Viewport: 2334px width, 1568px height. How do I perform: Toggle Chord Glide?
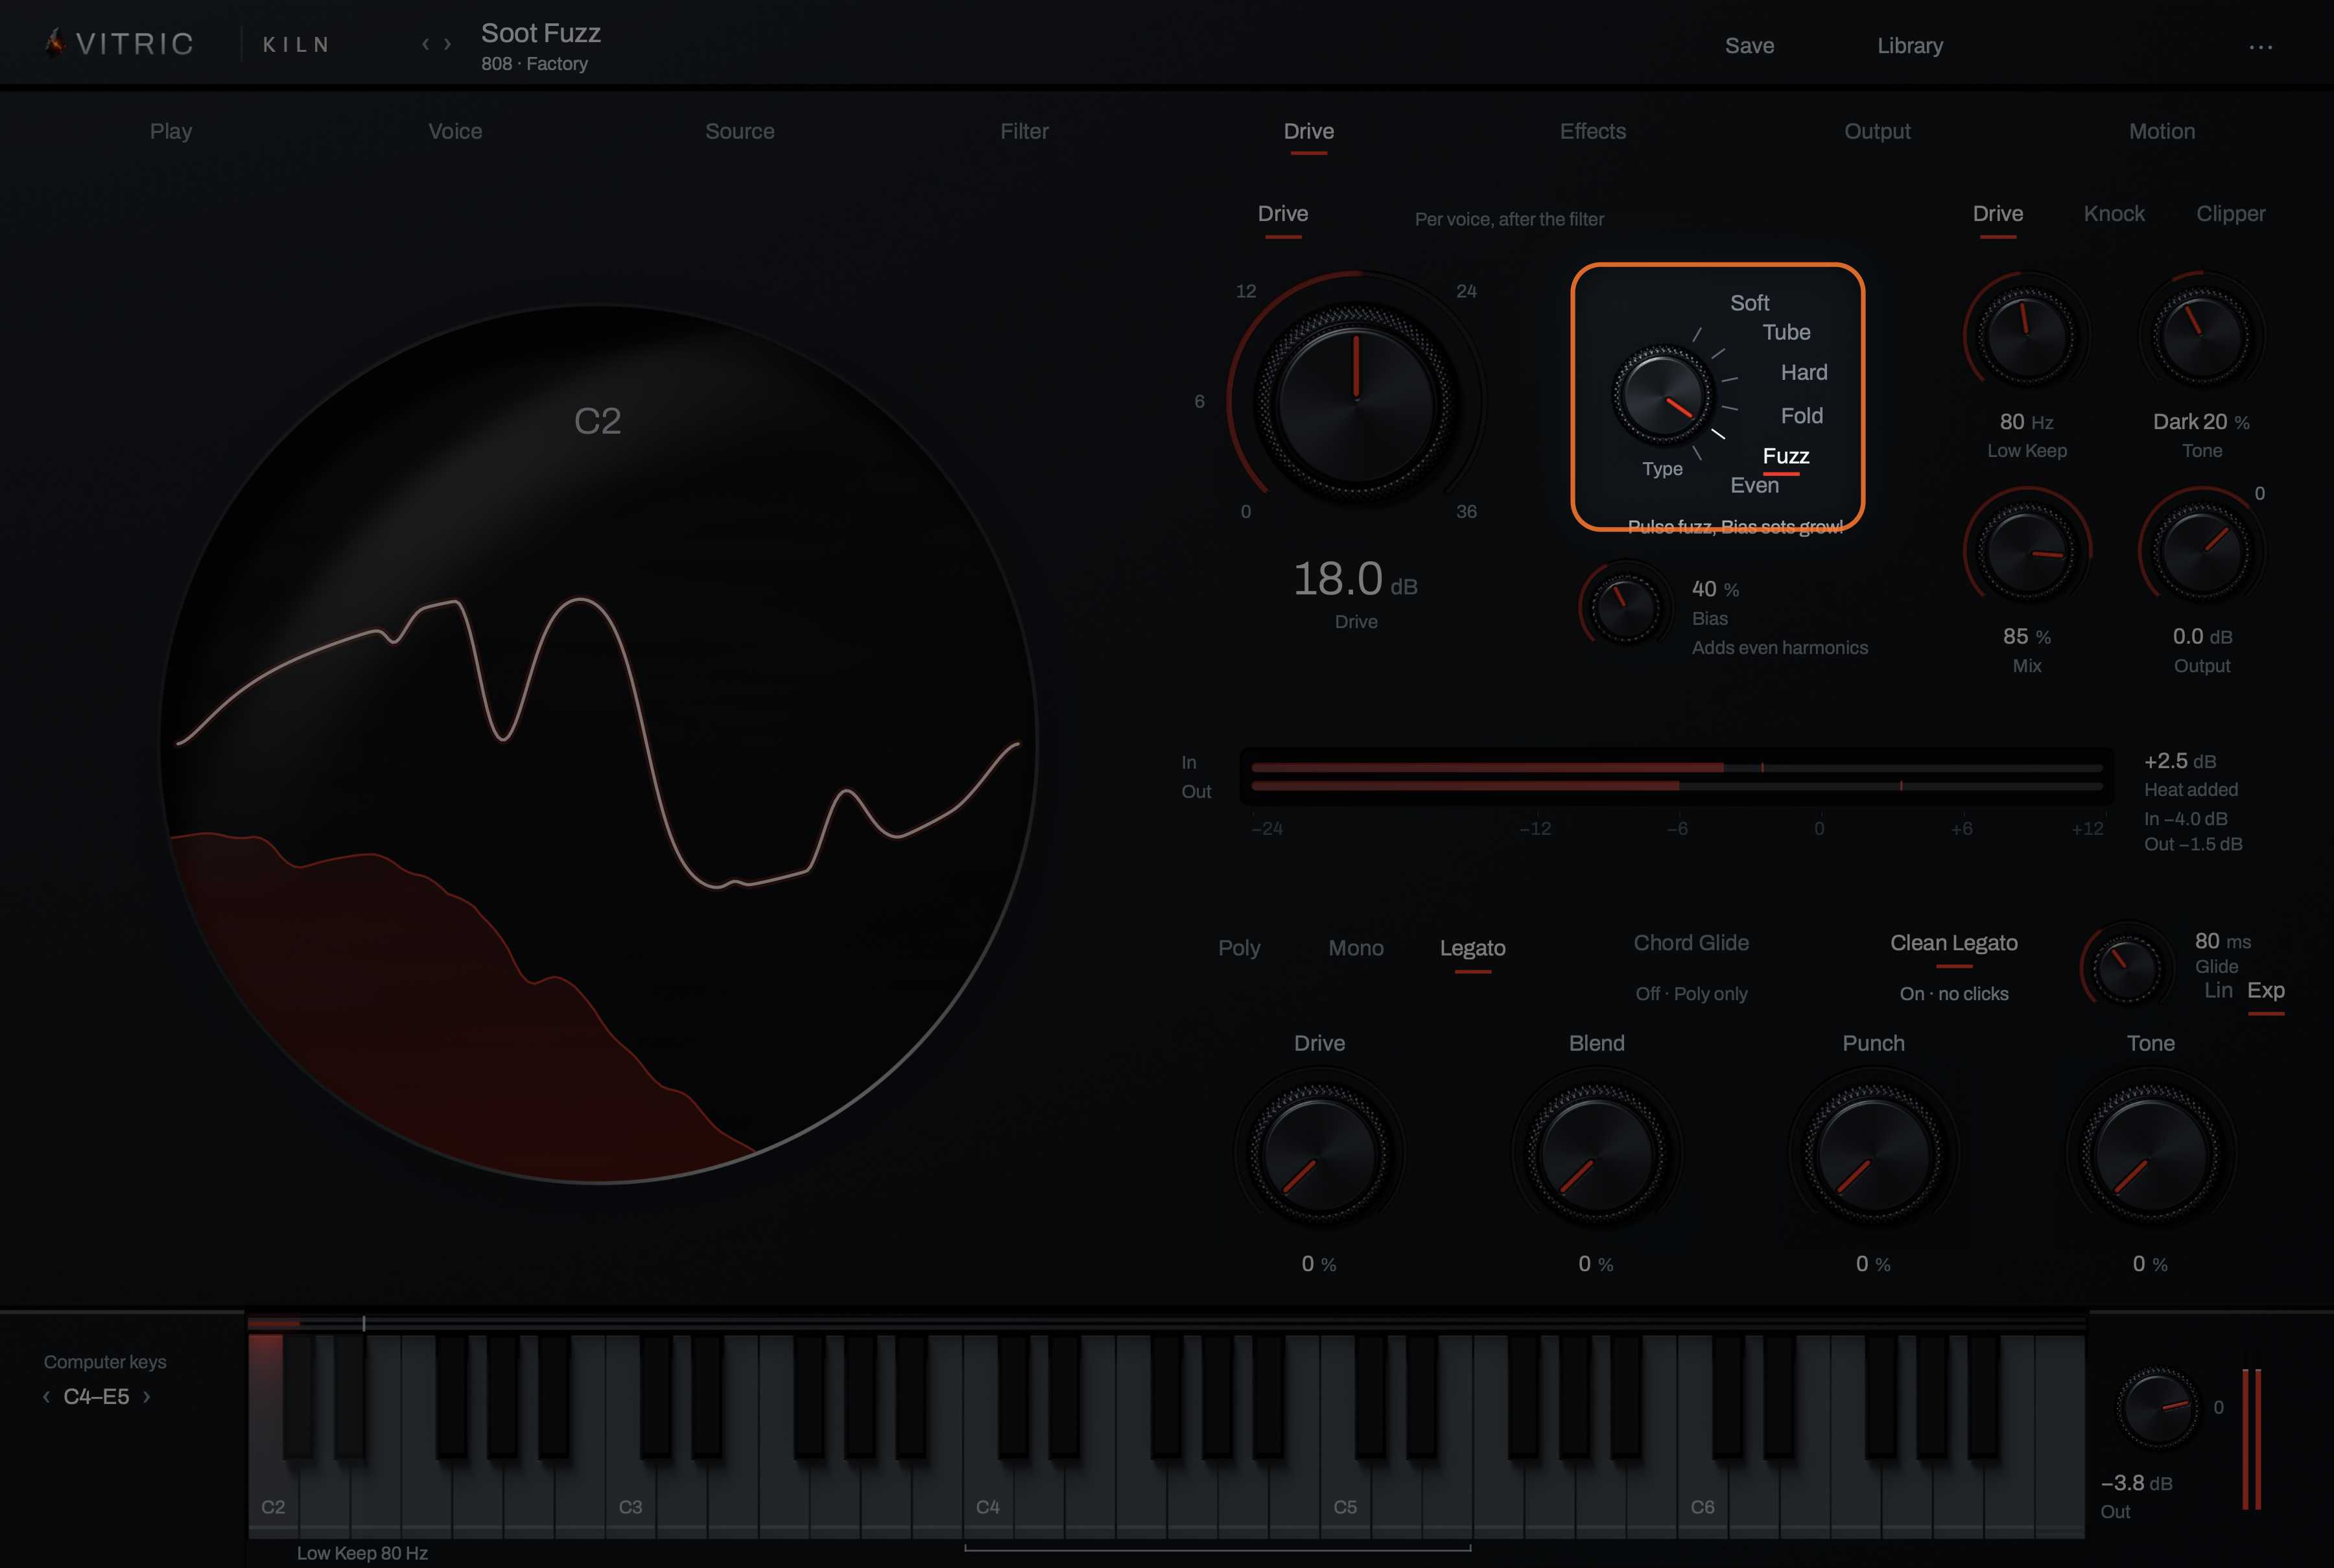click(1691, 943)
